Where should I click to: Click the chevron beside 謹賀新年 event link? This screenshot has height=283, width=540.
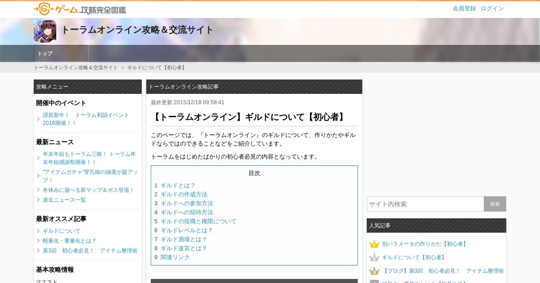pyautogui.click(x=38, y=119)
